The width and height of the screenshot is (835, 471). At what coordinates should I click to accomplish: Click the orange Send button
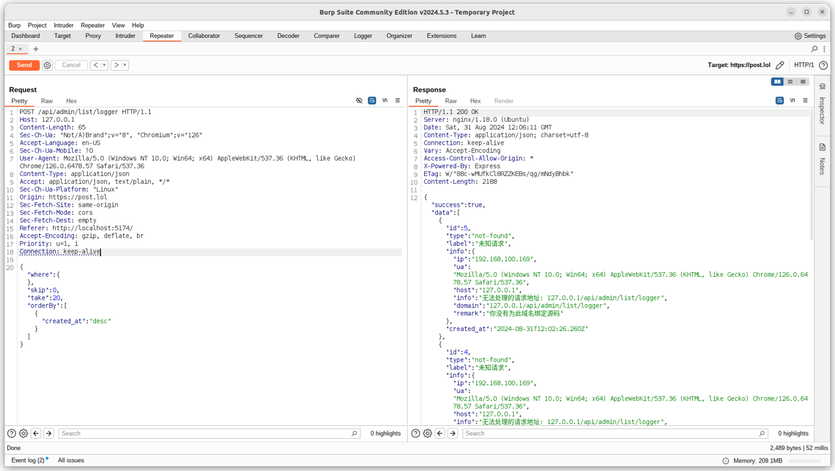point(24,65)
